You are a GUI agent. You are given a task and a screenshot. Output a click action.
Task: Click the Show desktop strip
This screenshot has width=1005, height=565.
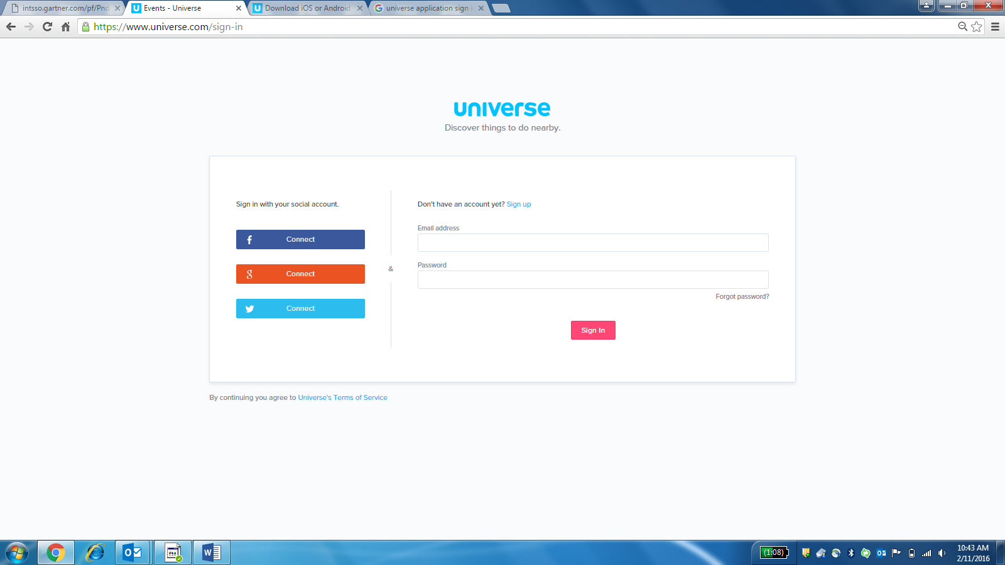pos(1001,552)
